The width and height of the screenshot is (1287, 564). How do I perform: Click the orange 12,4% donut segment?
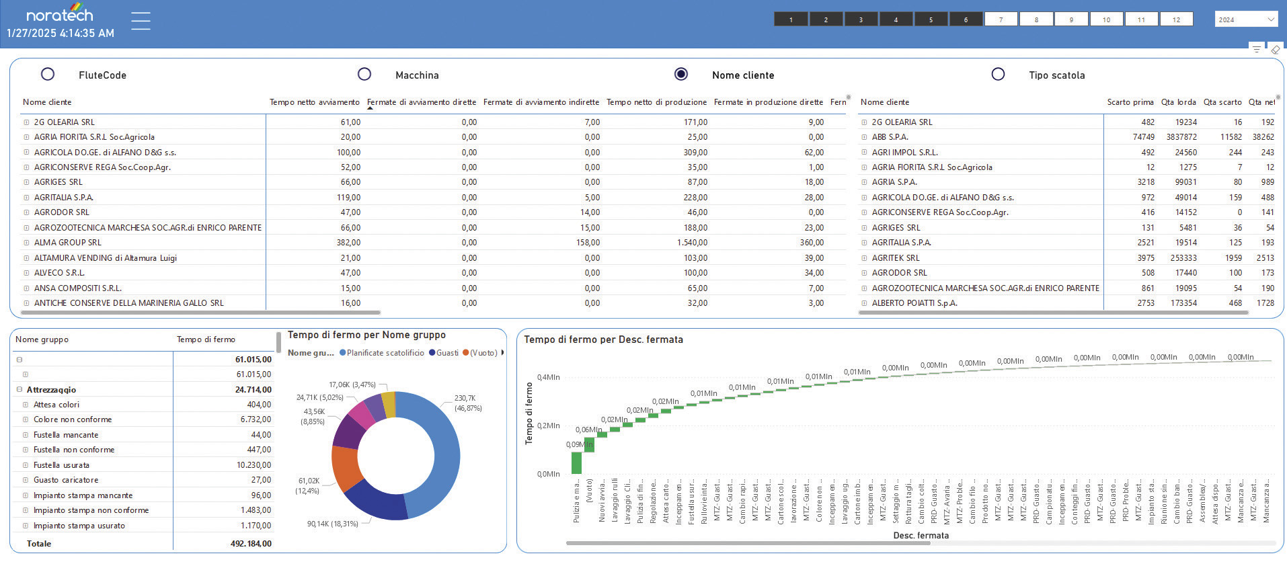tap(345, 468)
